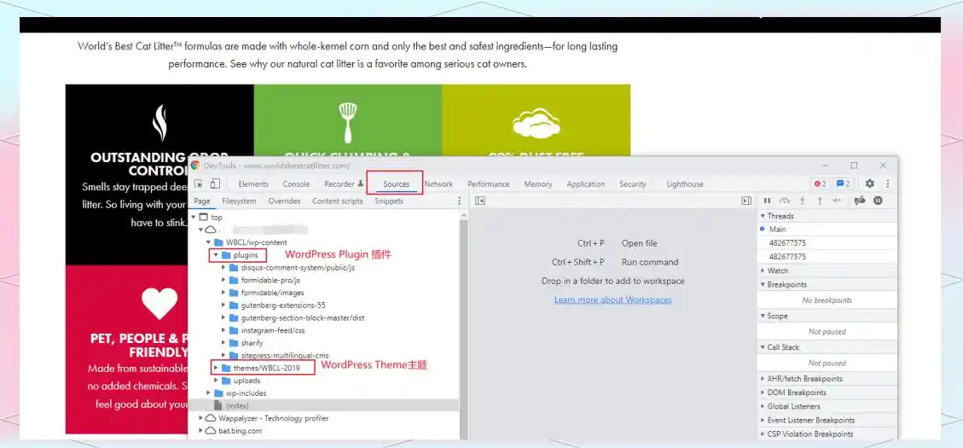This screenshot has width=963, height=448.
Task: Select the gutenberg-extensions-55 folder row
Action: [323, 305]
